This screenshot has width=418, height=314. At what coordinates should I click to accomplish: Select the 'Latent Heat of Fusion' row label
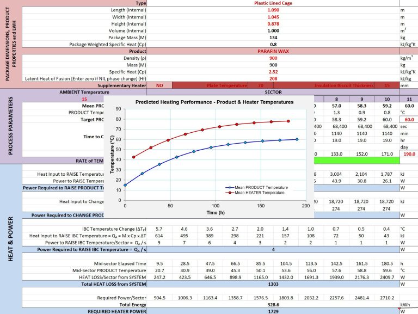(x=85, y=78)
